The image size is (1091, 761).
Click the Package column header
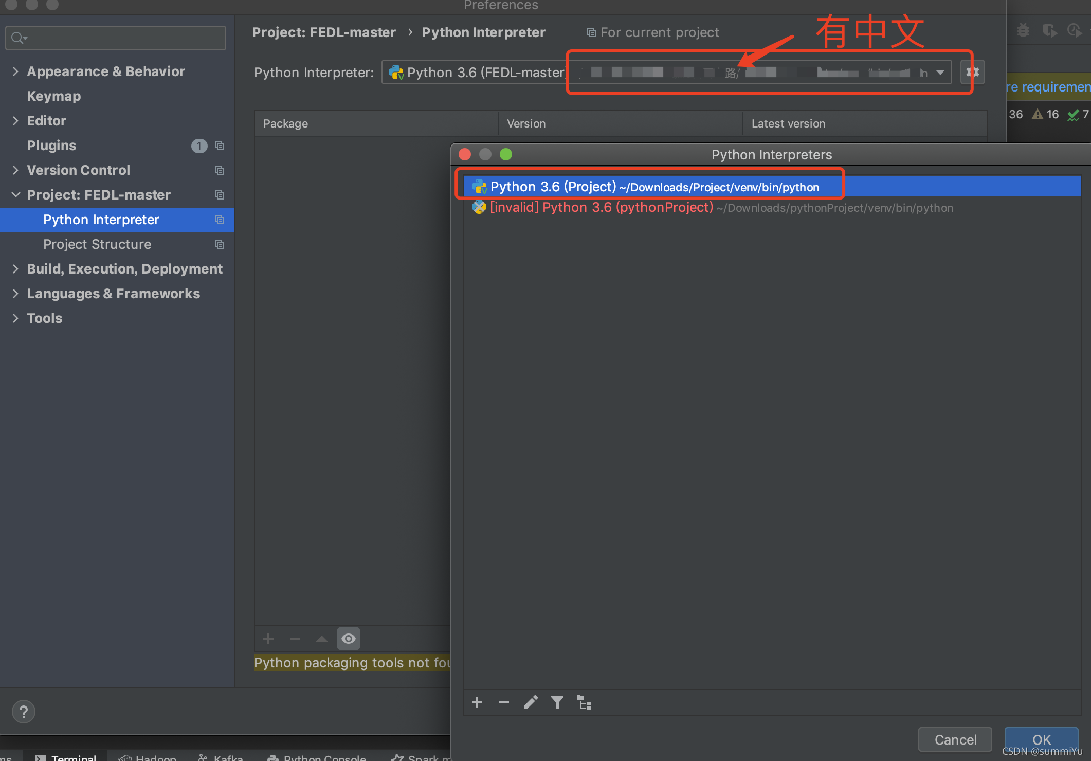click(x=376, y=123)
